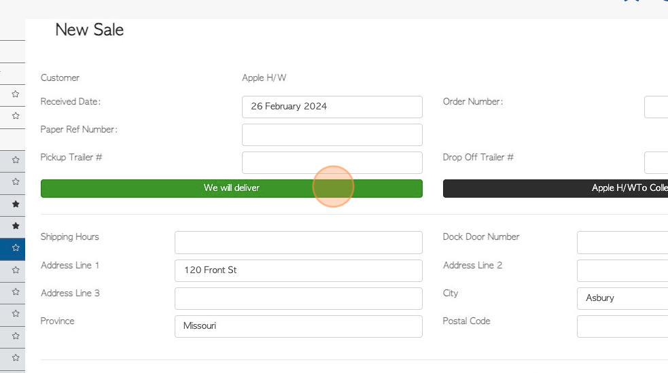668x373 pixels.
Task: Click the Paper Ref Number input box
Action: (x=332, y=135)
